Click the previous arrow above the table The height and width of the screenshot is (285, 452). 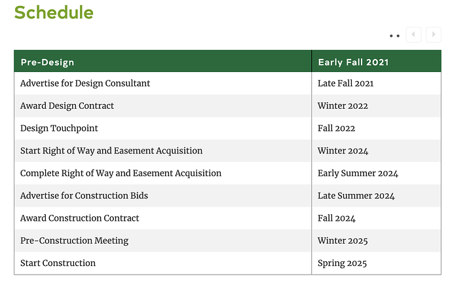413,35
